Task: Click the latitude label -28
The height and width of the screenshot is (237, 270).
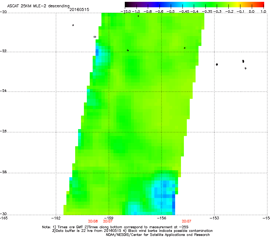Action: (3, 172)
